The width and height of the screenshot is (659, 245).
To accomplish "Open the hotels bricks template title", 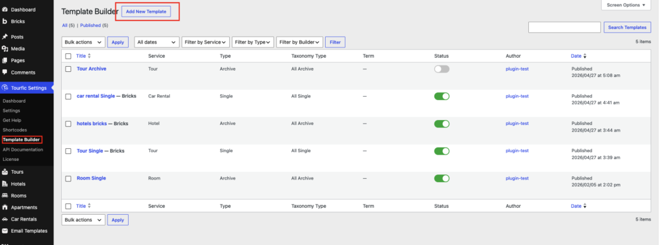I will [91, 124].
